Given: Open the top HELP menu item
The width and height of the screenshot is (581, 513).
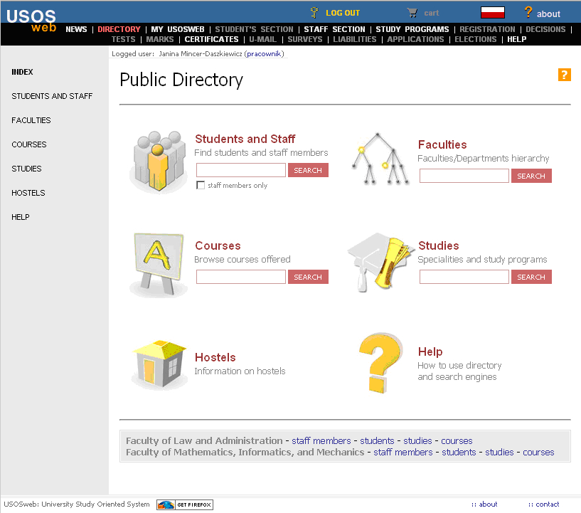Looking at the screenshot, I should coord(516,39).
